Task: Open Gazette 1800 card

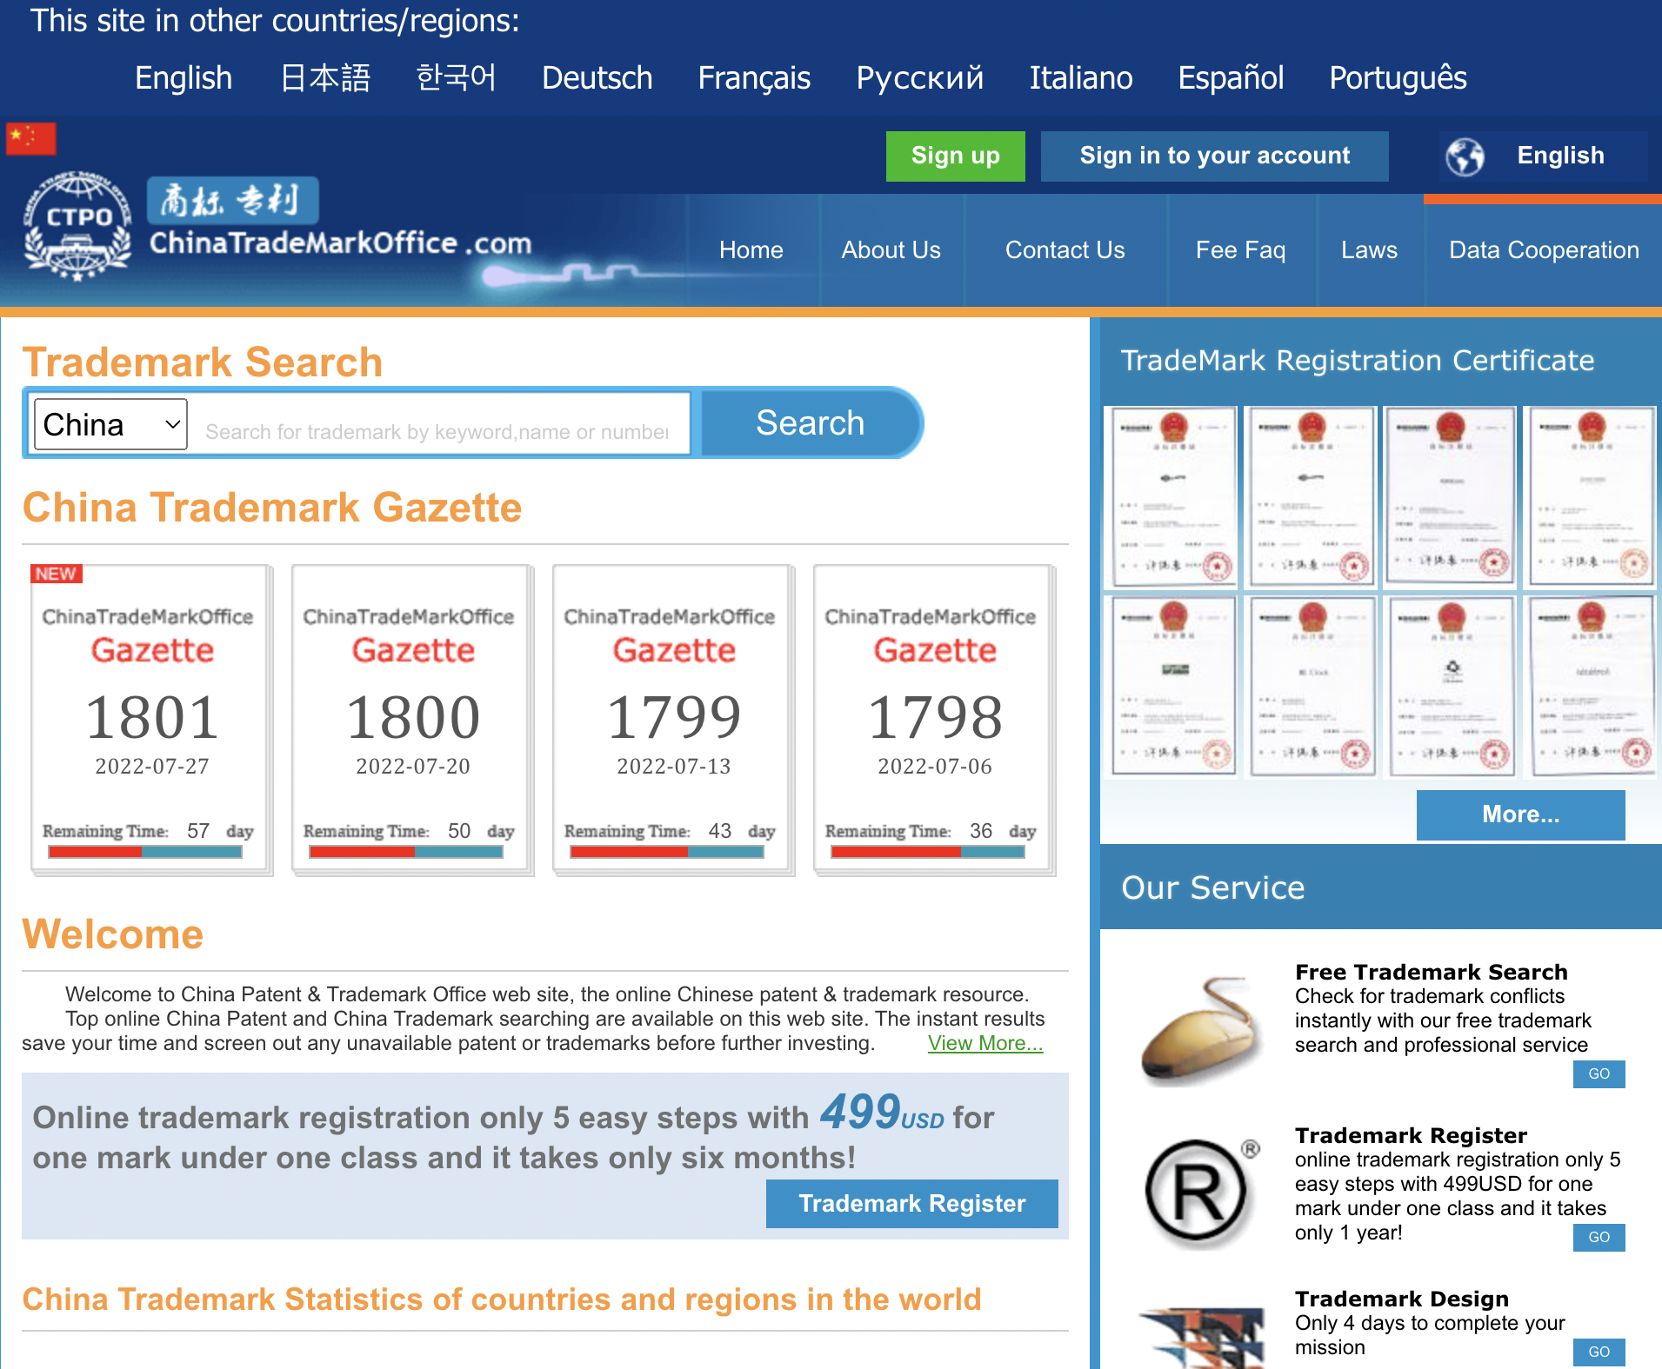Action: pyautogui.click(x=412, y=720)
